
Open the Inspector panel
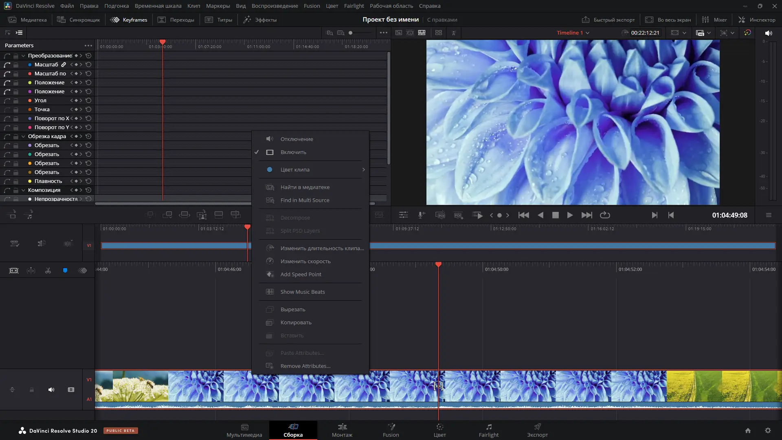pos(758,20)
